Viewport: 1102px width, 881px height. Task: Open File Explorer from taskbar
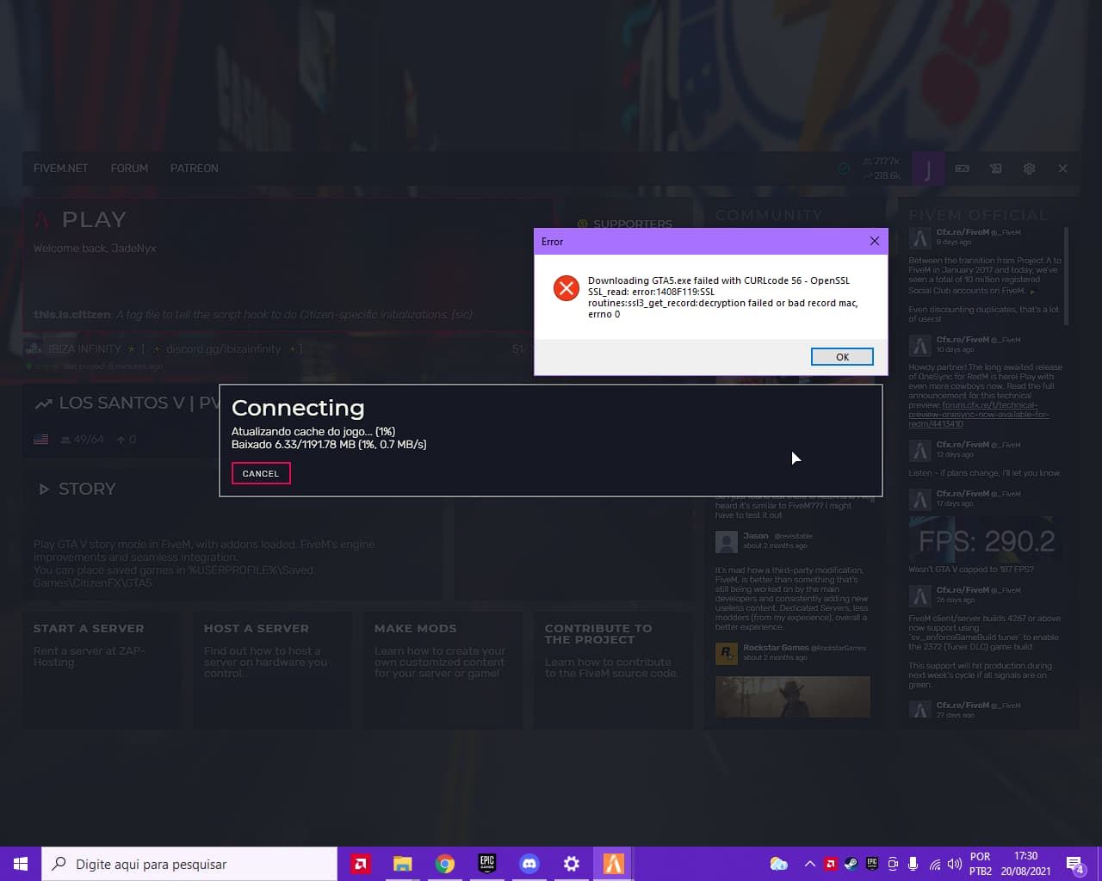(x=403, y=864)
